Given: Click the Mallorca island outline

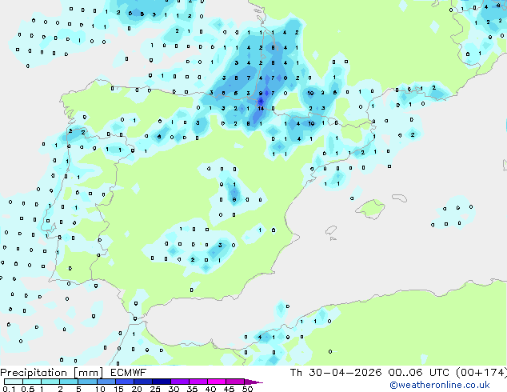Looking at the screenshot, I should (x=370, y=209).
